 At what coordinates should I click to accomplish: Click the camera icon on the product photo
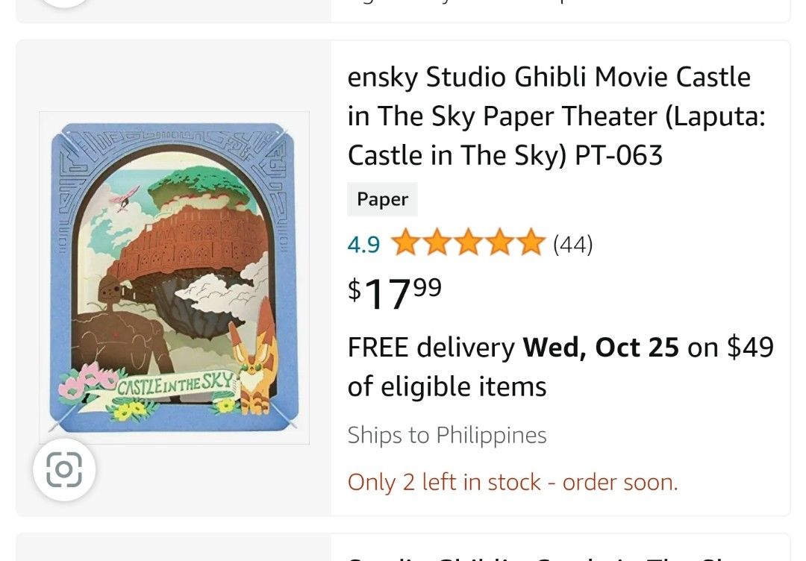pyautogui.click(x=64, y=470)
